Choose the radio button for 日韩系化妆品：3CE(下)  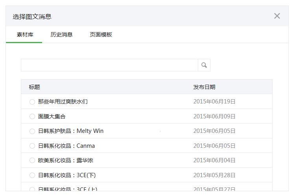32,175
